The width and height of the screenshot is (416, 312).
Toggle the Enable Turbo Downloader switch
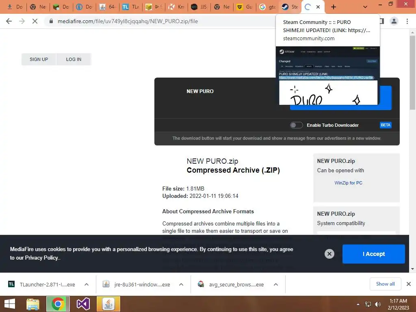[x=296, y=125]
